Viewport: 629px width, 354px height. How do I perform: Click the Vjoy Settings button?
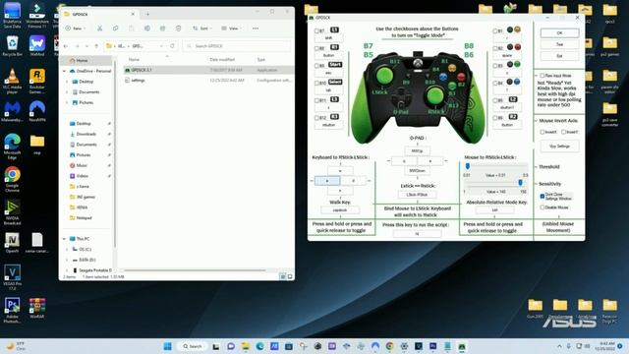559,147
